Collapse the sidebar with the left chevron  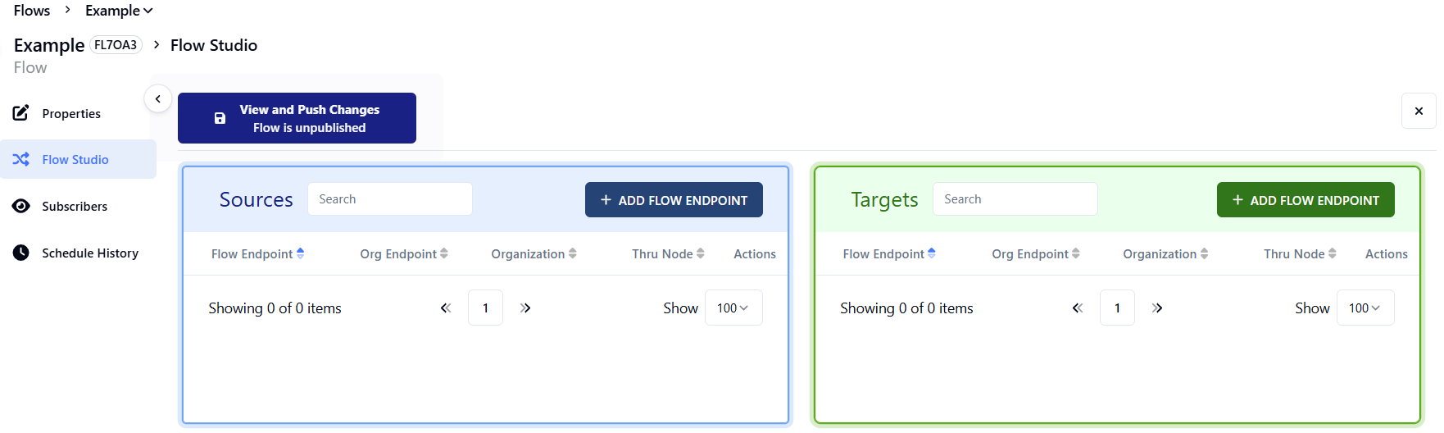coord(158,98)
